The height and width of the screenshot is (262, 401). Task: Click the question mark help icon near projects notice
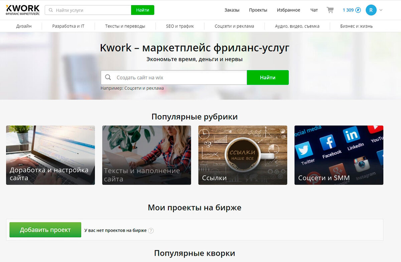[151, 230]
